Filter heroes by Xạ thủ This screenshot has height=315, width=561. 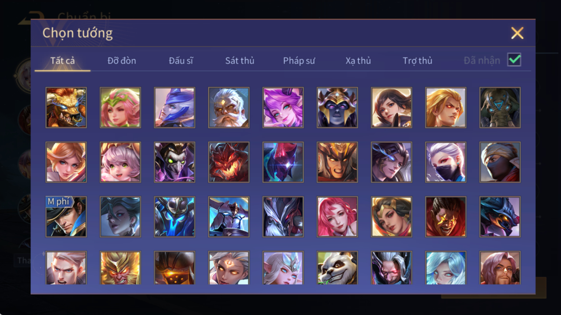tap(358, 61)
